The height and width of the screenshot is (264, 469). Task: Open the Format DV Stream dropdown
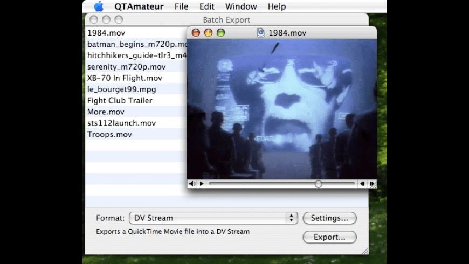pos(213,218)
